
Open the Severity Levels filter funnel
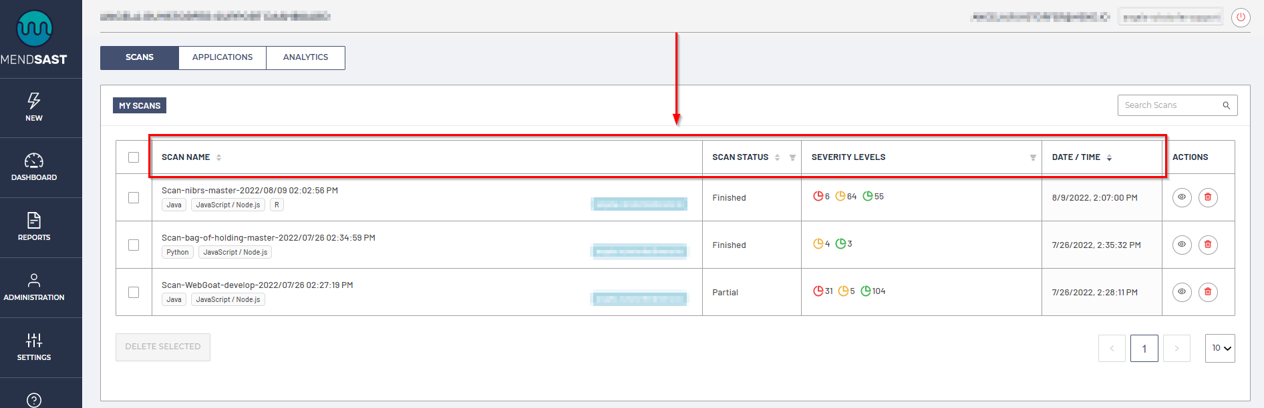pyautogui.click(x=1033, y=158)
